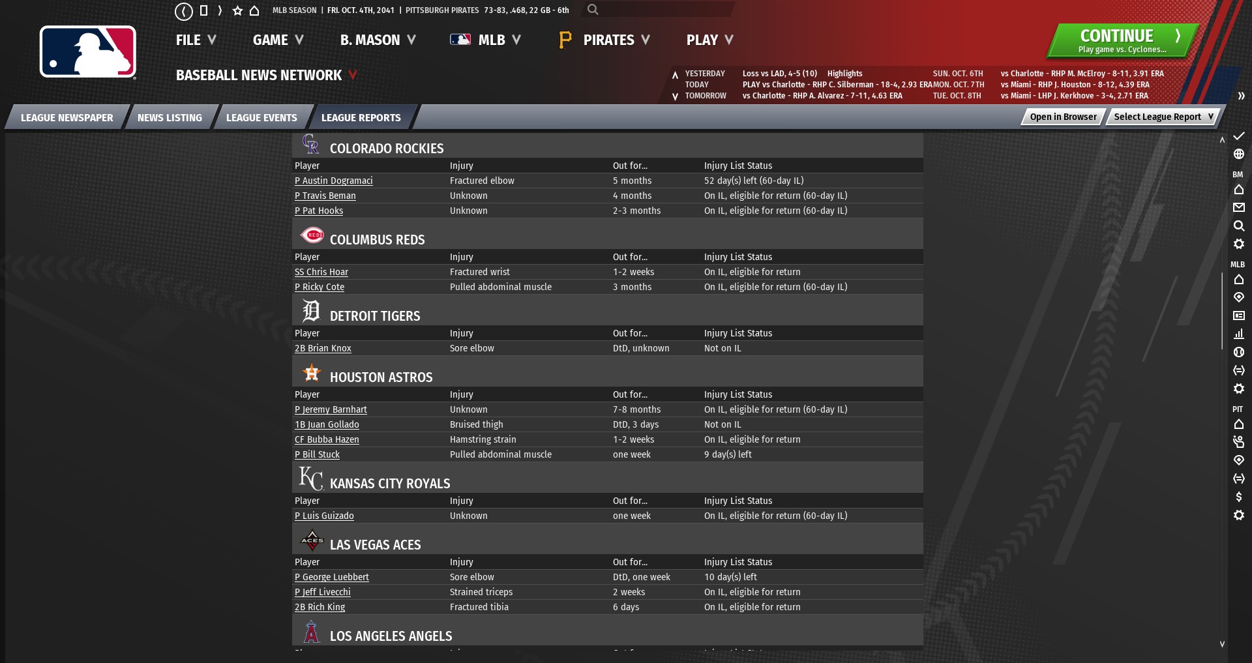Click the checkmark icon in the right sidebar
The width and height of the screenshot is (1252, 663).
[x=1239, y=136]
